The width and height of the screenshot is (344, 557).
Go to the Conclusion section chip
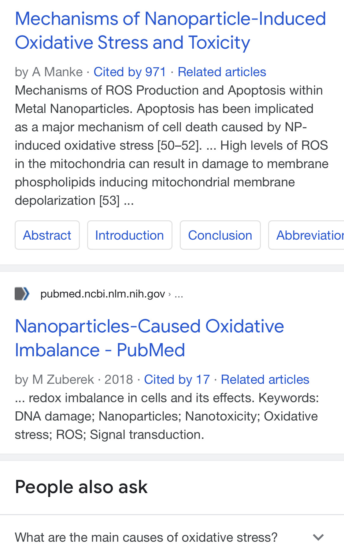[220, 235]
